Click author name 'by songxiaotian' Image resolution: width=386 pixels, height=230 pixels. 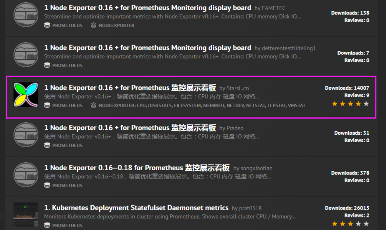253,168
